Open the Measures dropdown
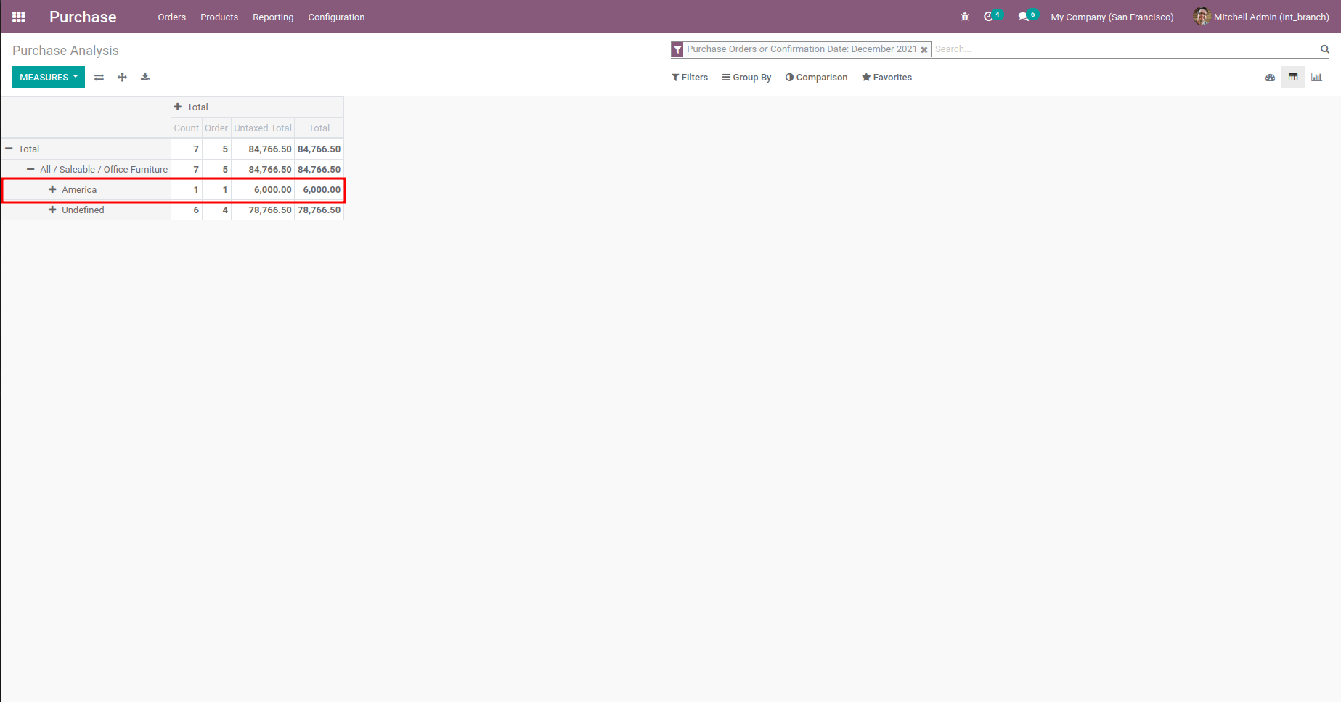The height and width of the screenshot is (702, 1341). pos(49,78)
